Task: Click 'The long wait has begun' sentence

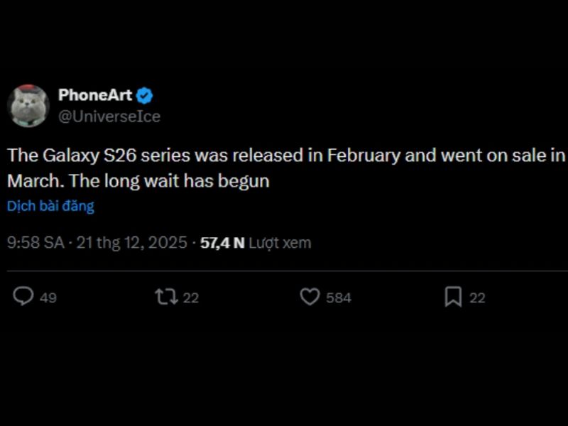Action: tap(170, 181)
